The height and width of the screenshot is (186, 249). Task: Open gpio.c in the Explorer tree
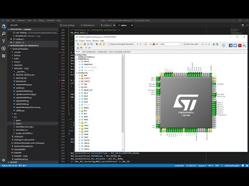tap(19, 120)
